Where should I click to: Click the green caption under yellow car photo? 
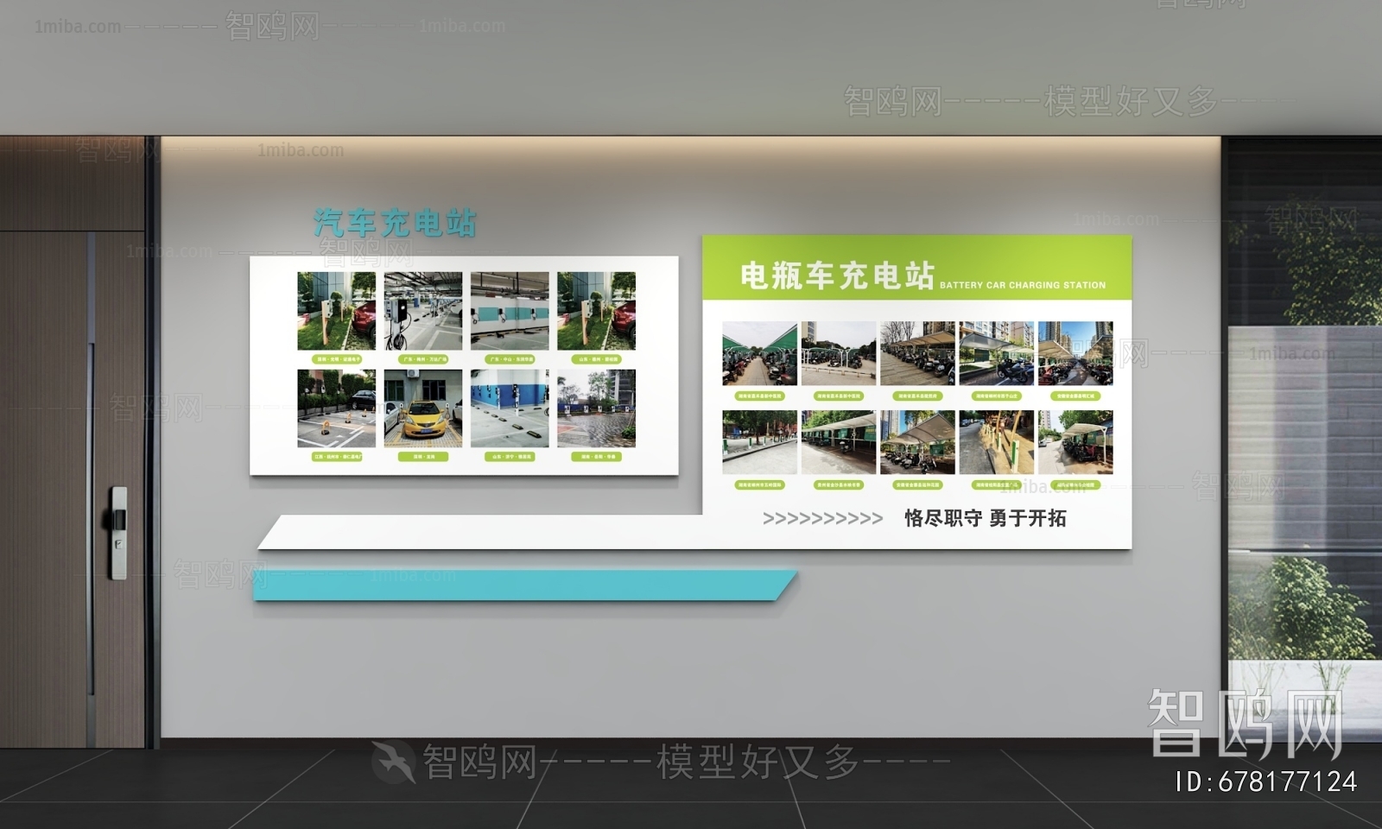point(422,457)
